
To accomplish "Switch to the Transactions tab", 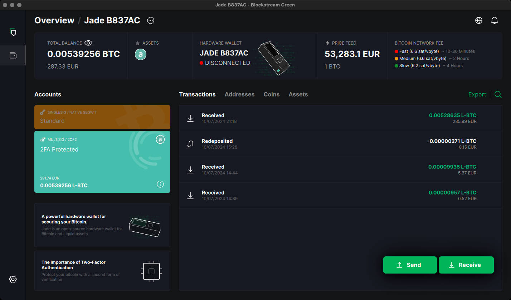I will [197, 94].
